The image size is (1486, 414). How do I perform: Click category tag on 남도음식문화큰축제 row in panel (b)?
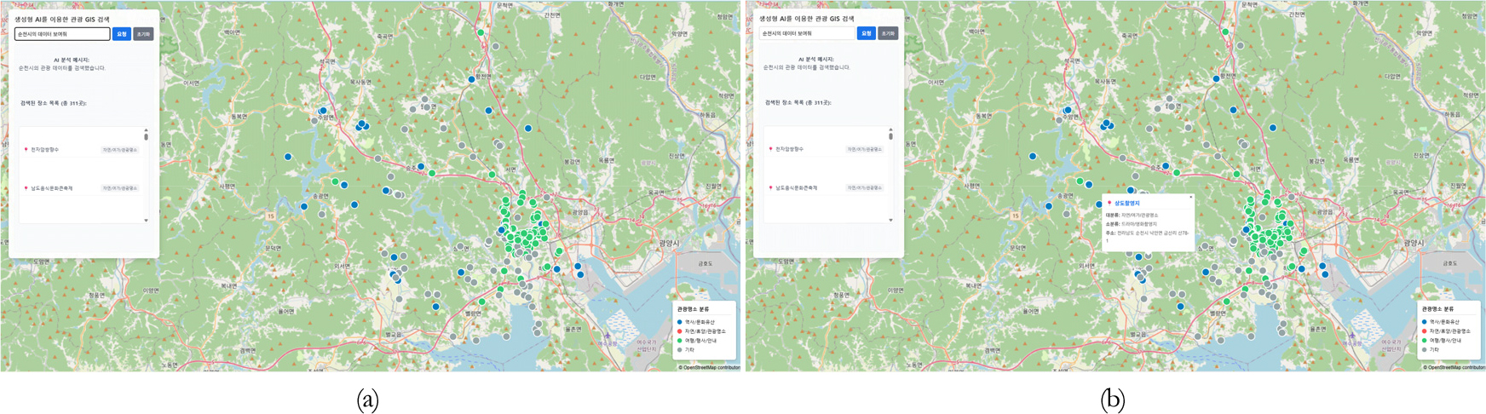click(864, 187)
